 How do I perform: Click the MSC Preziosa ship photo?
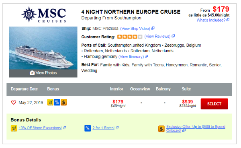click(x=43, y=48)
